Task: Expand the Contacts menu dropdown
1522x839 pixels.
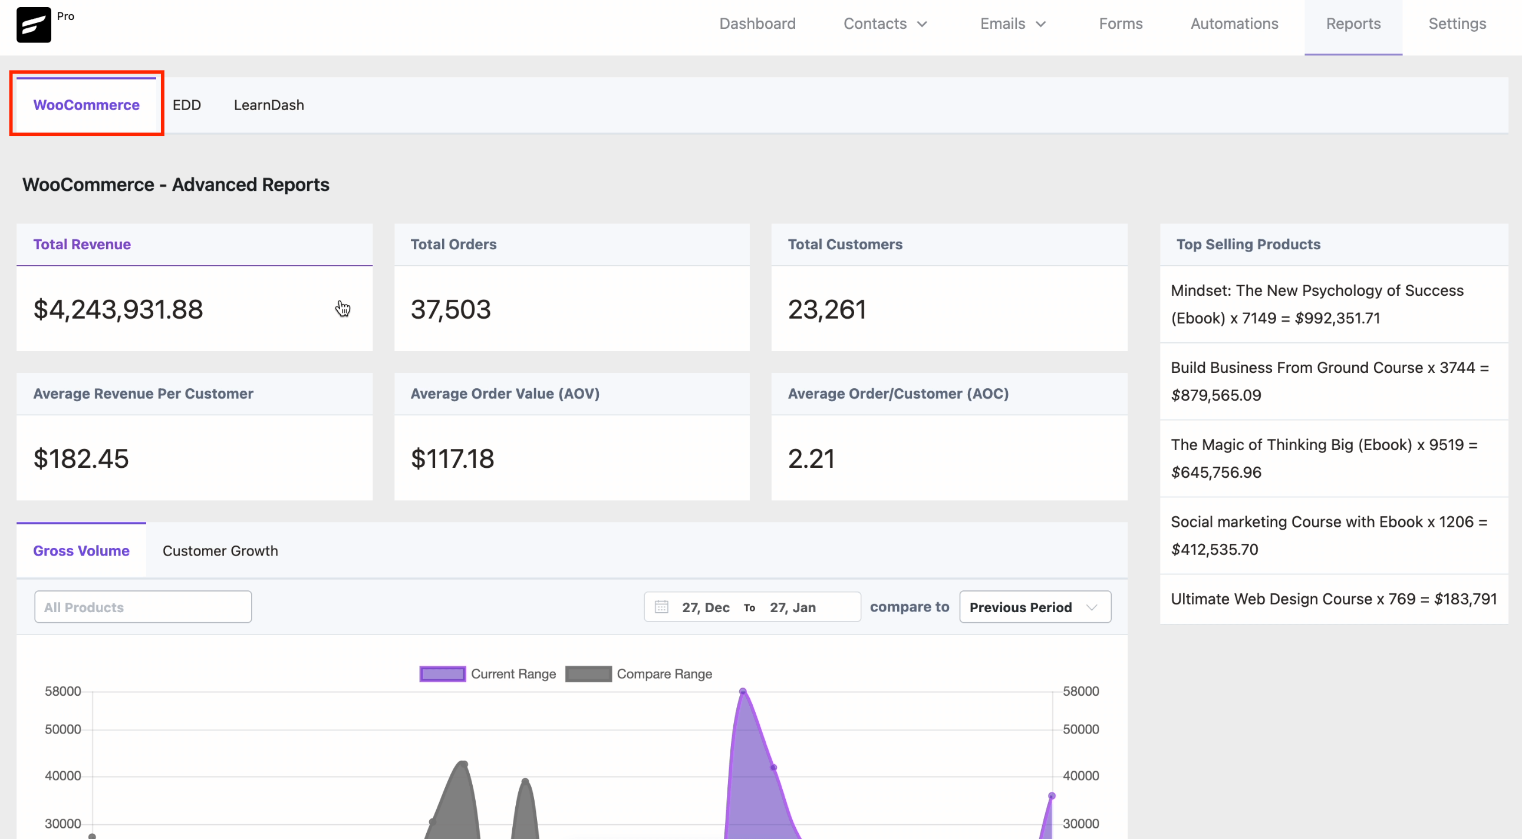Action: point(885,24)
